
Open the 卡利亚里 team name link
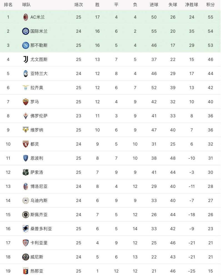39,243
